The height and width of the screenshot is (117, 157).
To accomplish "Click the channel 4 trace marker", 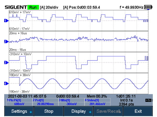I will point(6,83).
